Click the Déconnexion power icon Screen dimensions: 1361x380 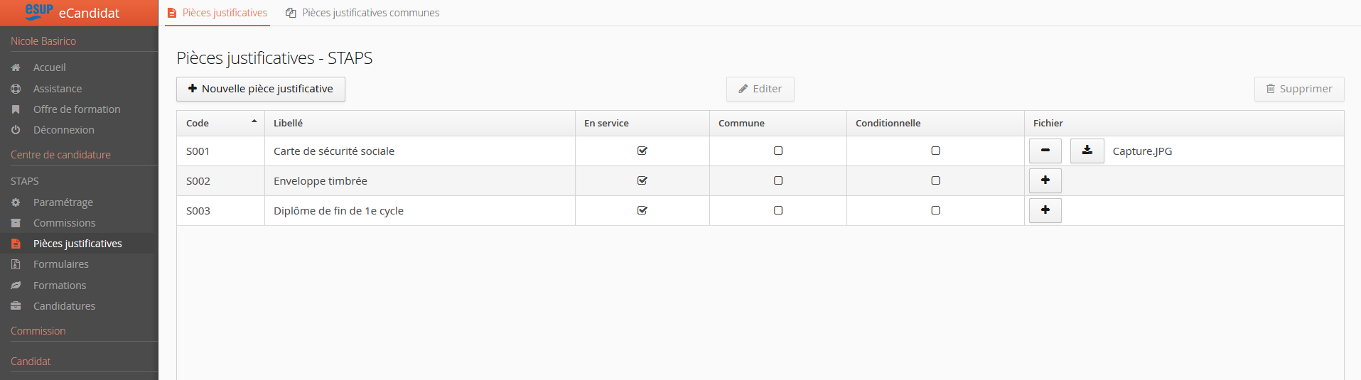point(16,130)
